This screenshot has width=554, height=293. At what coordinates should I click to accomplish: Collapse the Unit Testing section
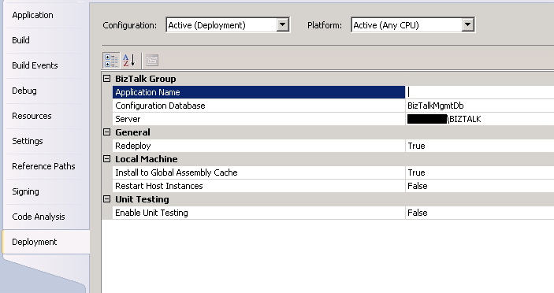106,199
